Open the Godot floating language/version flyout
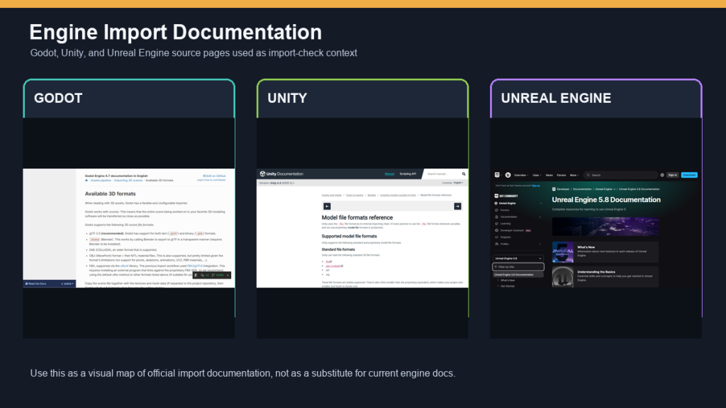 click(x=211, y=275)
